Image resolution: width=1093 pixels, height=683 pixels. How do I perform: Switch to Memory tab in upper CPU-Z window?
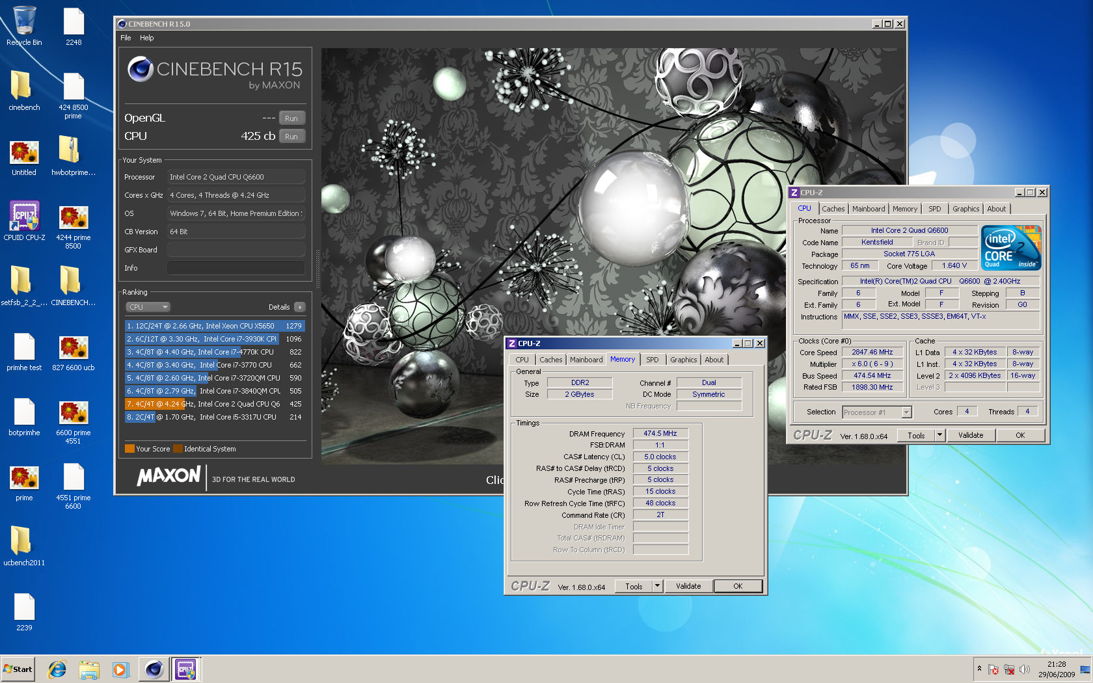(x=905, y=209)
